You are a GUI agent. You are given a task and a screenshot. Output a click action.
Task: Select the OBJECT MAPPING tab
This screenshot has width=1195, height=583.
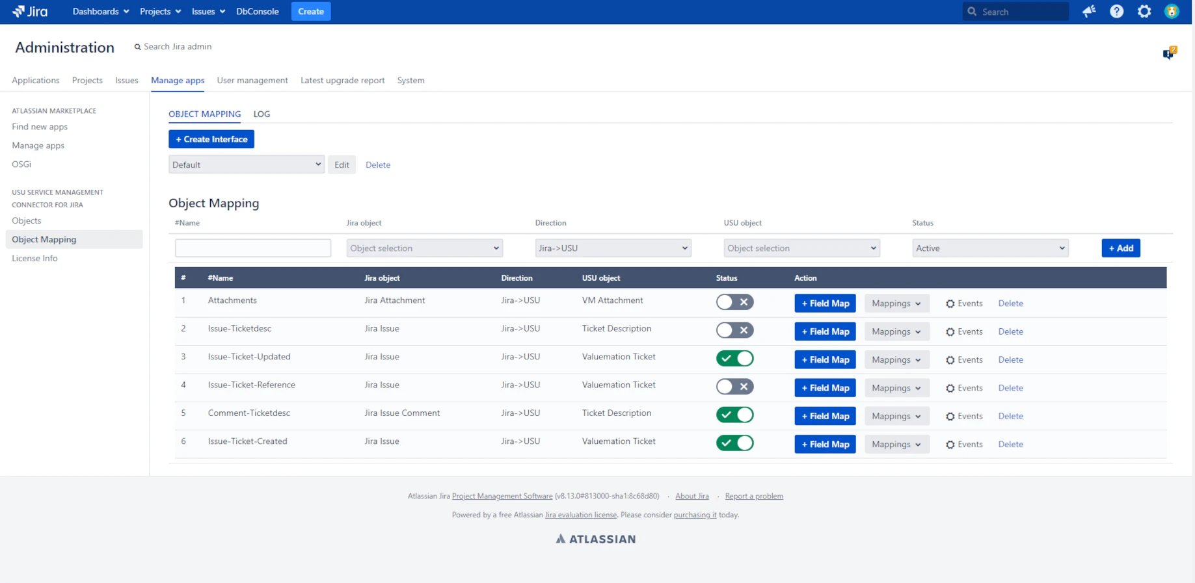point(205,114)
